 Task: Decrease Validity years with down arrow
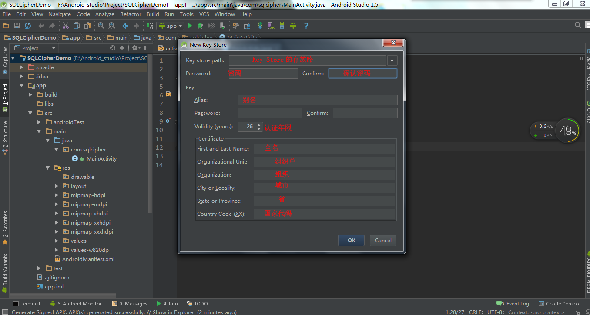coord(259,129)
